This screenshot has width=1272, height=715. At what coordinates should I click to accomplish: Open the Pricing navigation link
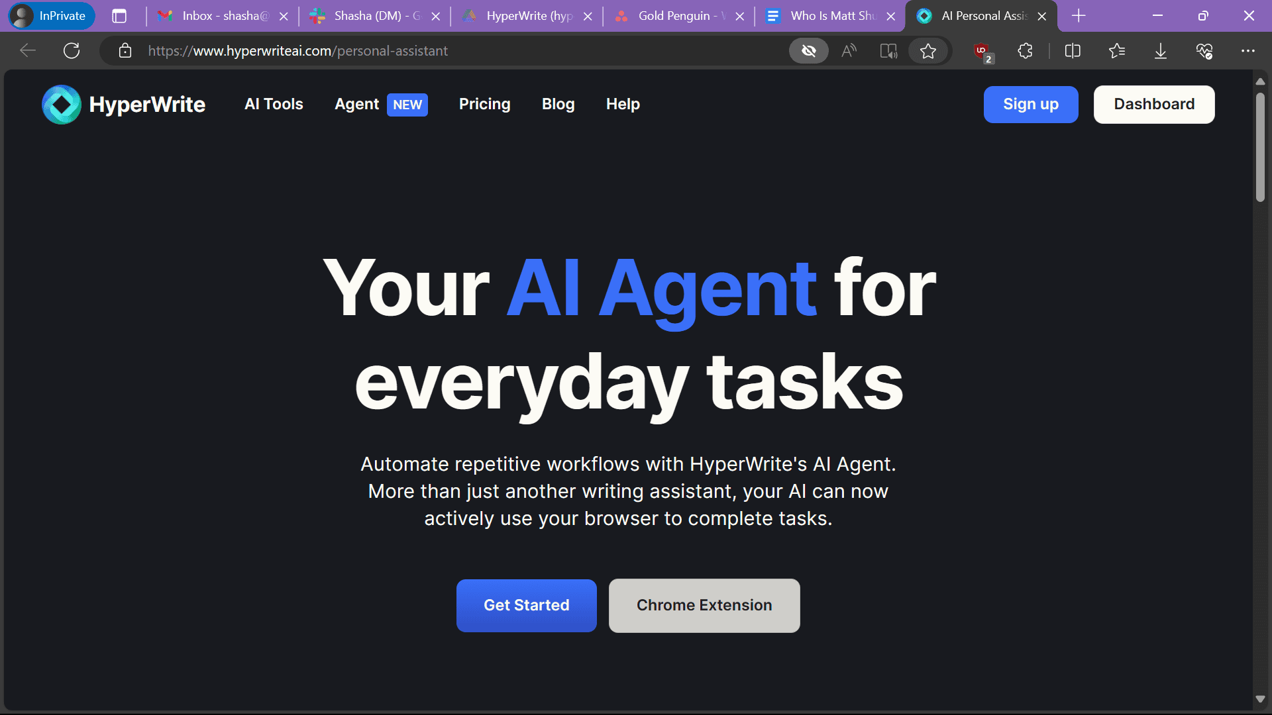tap(484, 105)
